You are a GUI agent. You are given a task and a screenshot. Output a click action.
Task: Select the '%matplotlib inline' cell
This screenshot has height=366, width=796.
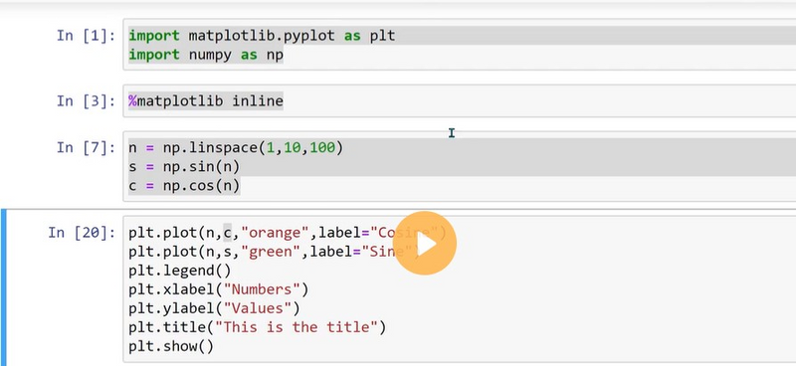pos(460,101)
